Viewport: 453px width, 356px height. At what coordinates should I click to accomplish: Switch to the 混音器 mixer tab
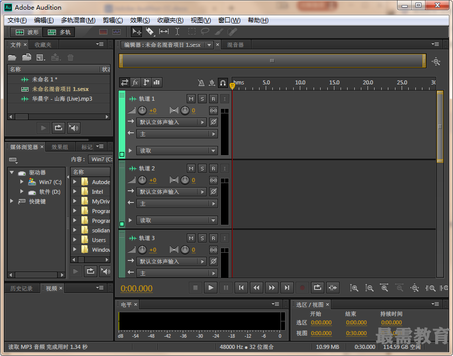coord(235,45)
